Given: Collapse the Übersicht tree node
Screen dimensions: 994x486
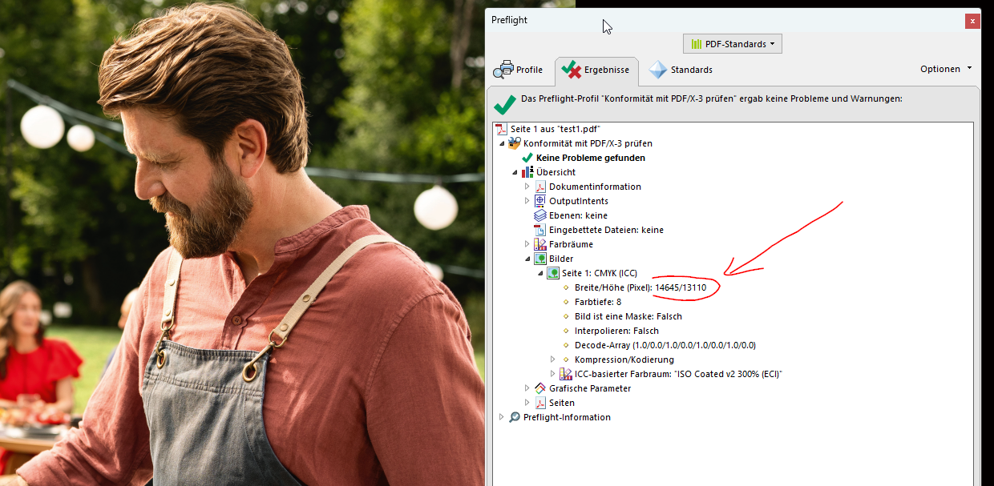Looking at the screenshot, I should tap(515, 172).
